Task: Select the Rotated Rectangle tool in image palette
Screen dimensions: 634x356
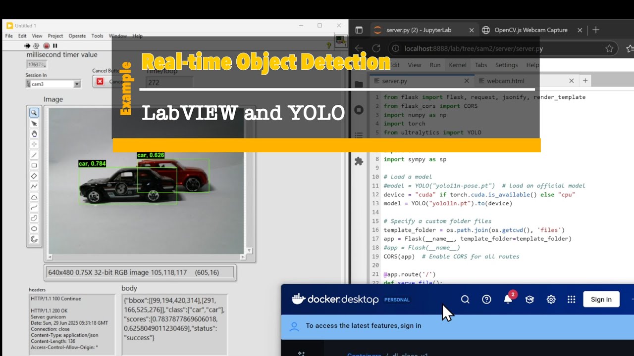Action: tap(34, 176)
